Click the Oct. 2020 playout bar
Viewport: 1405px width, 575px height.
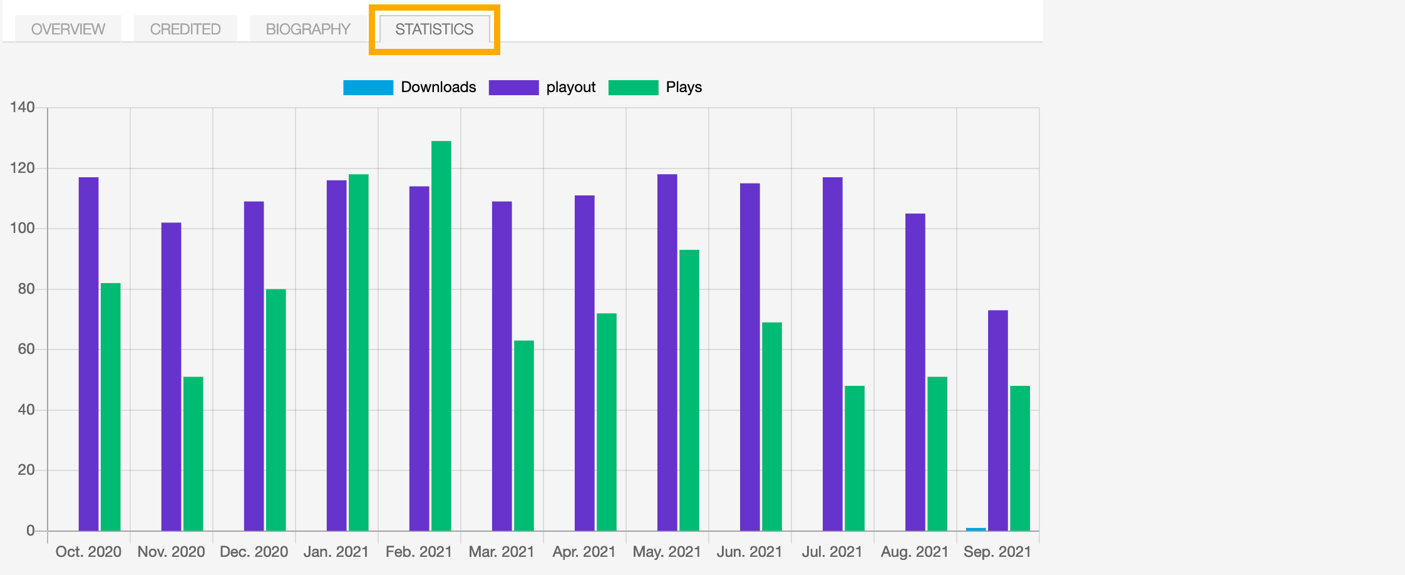coord(89,354)
